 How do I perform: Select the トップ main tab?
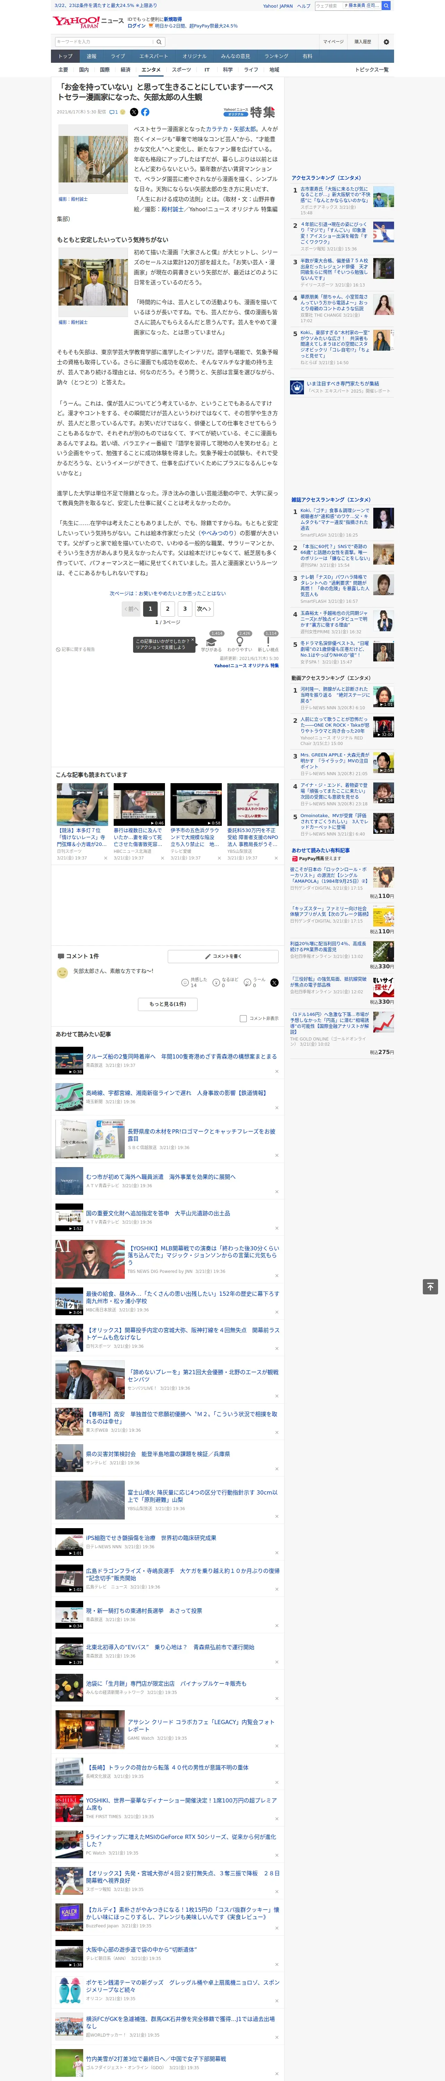(66, 57)
